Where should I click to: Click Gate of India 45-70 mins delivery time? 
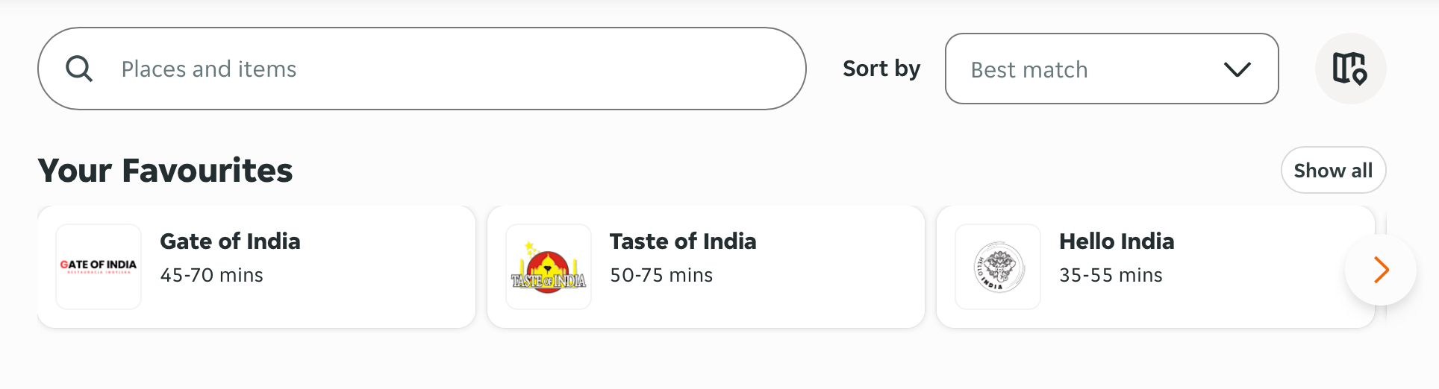[211, 275]
